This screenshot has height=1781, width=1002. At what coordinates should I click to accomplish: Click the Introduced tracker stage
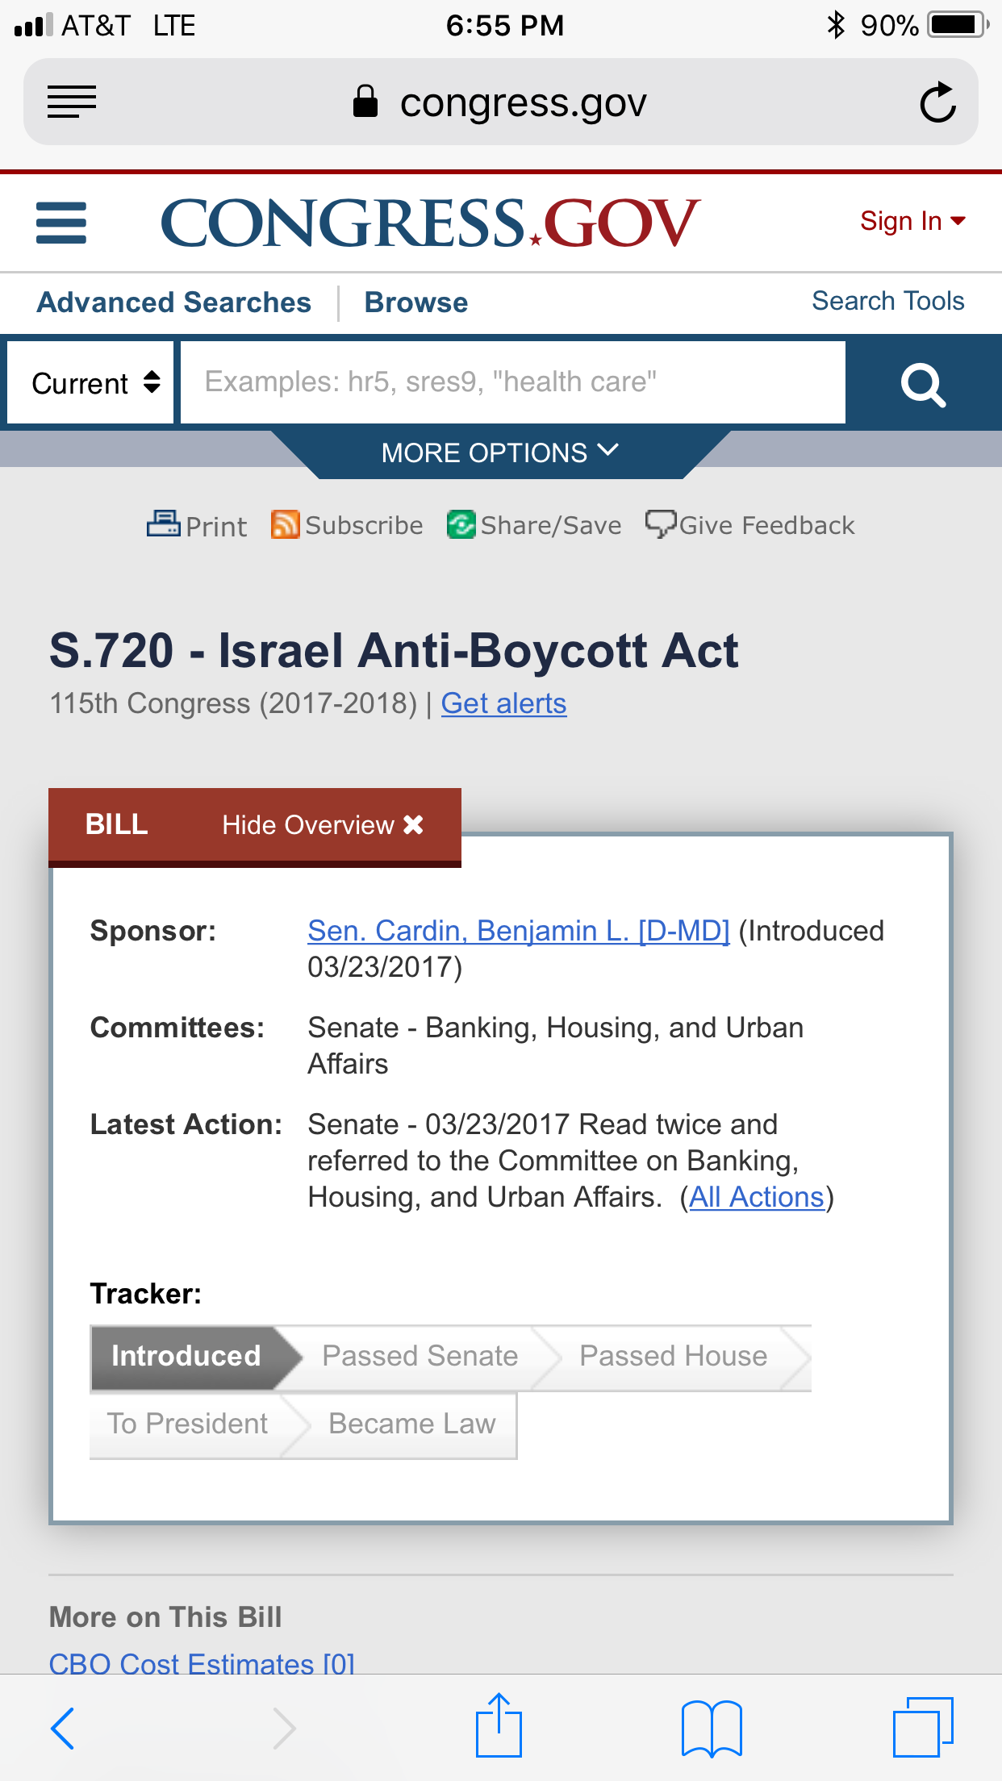pos(186,1356)
